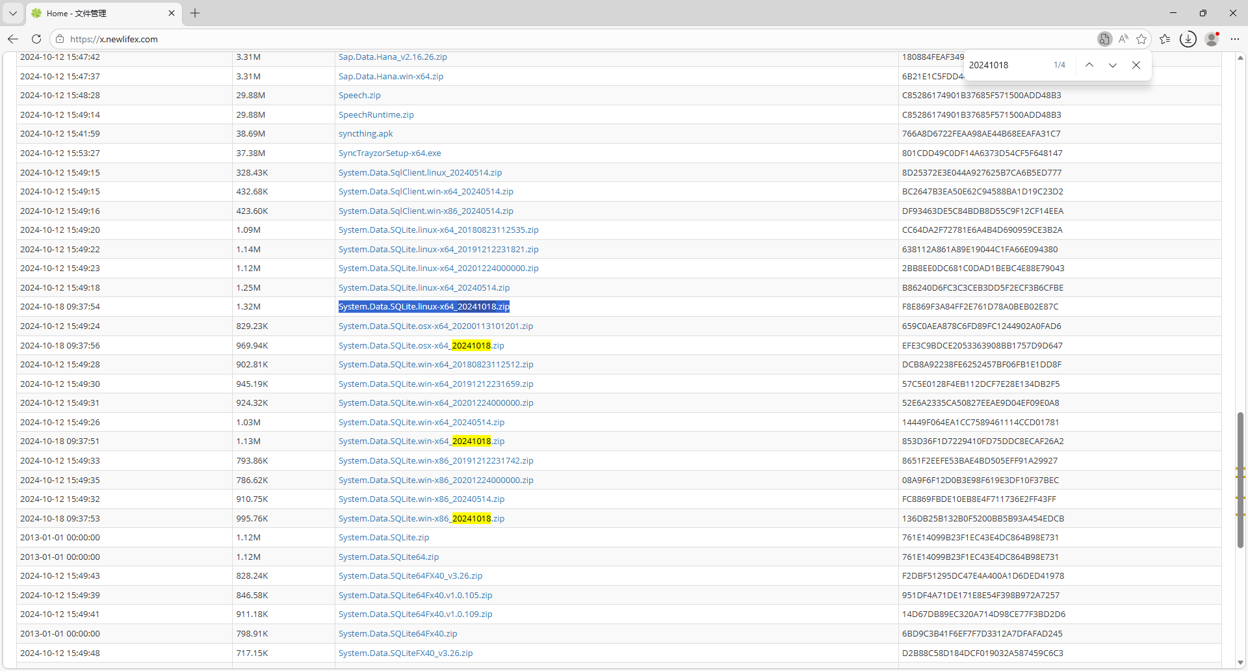
Task: Switch to the Home - 文件管理 tab
Action: click(x=97, y=13)
